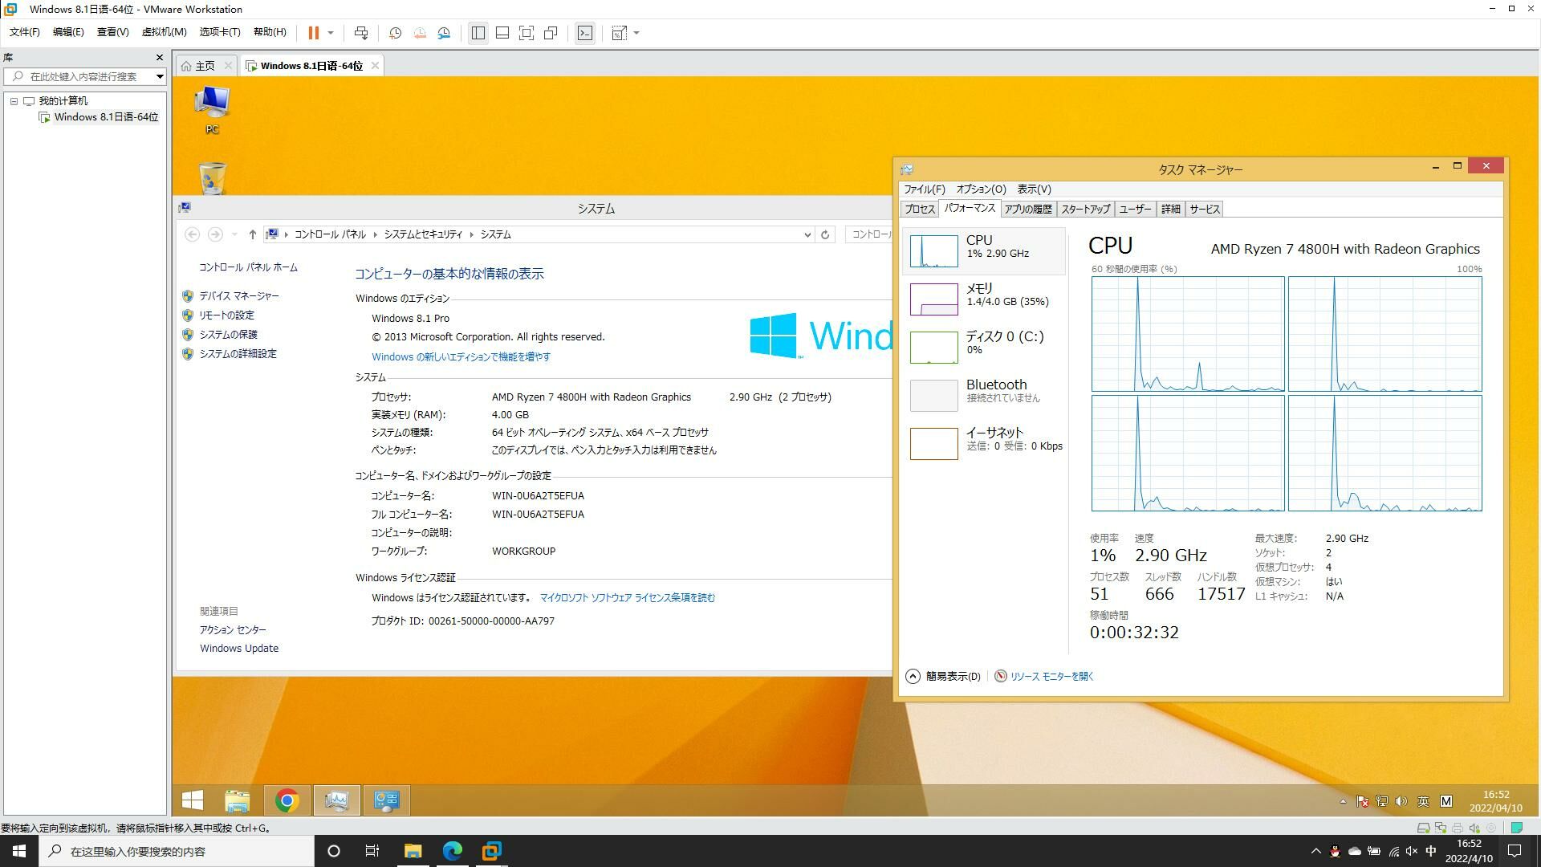Open the power options dropdown arrow
Viewport: 1541px width, 867px height.
tap(331, 33)
